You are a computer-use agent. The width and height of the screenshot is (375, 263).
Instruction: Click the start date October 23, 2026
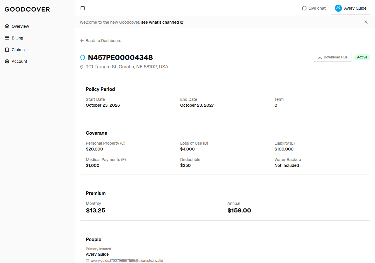click(x=103, y=105)
